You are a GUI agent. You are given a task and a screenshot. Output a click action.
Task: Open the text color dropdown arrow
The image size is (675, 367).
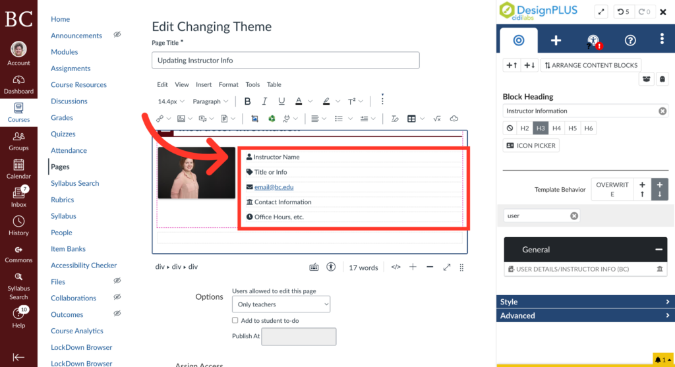[310, 101]
